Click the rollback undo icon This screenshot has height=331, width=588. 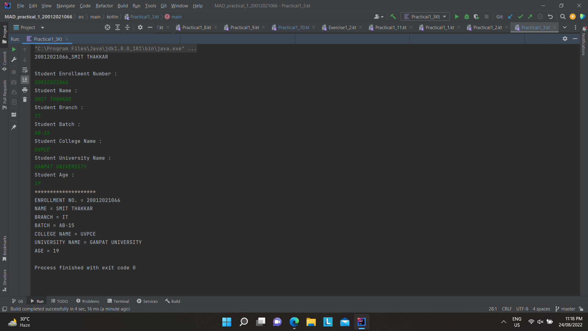click(x=550, y=17)
